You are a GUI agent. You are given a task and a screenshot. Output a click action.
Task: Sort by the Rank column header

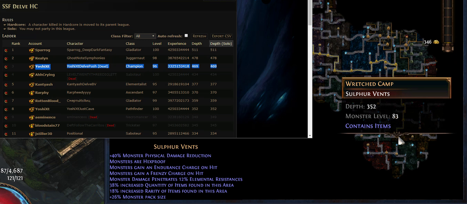[x=16, y=43]
